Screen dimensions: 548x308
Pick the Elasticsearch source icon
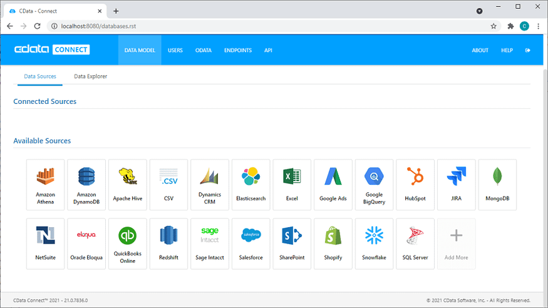point(251,185)
